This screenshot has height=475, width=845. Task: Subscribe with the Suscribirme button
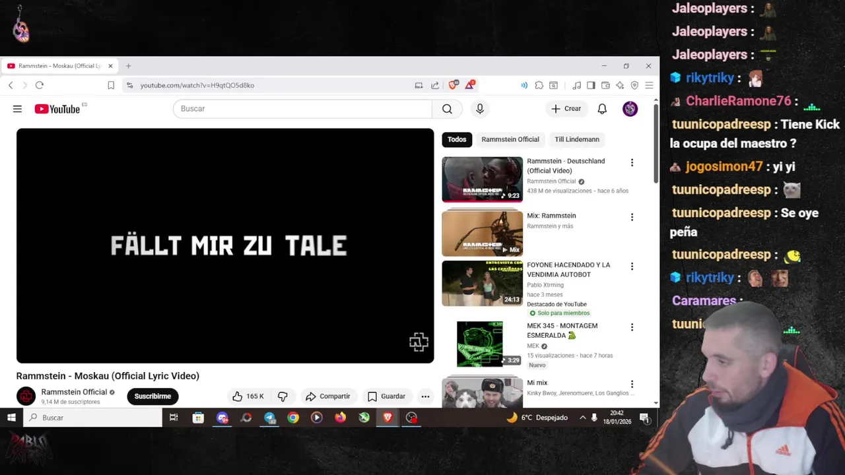coord(152,396)
